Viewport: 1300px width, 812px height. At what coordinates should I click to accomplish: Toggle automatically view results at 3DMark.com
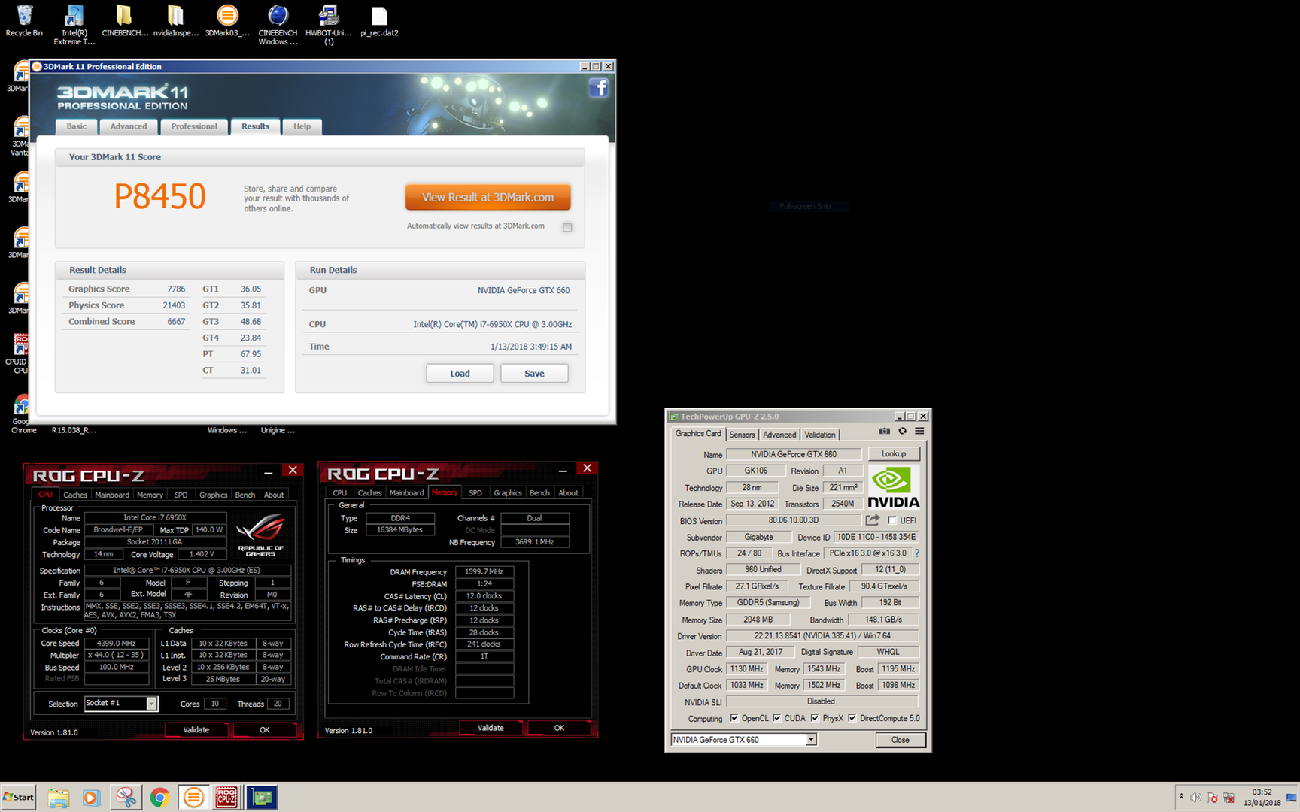point(567,227)
